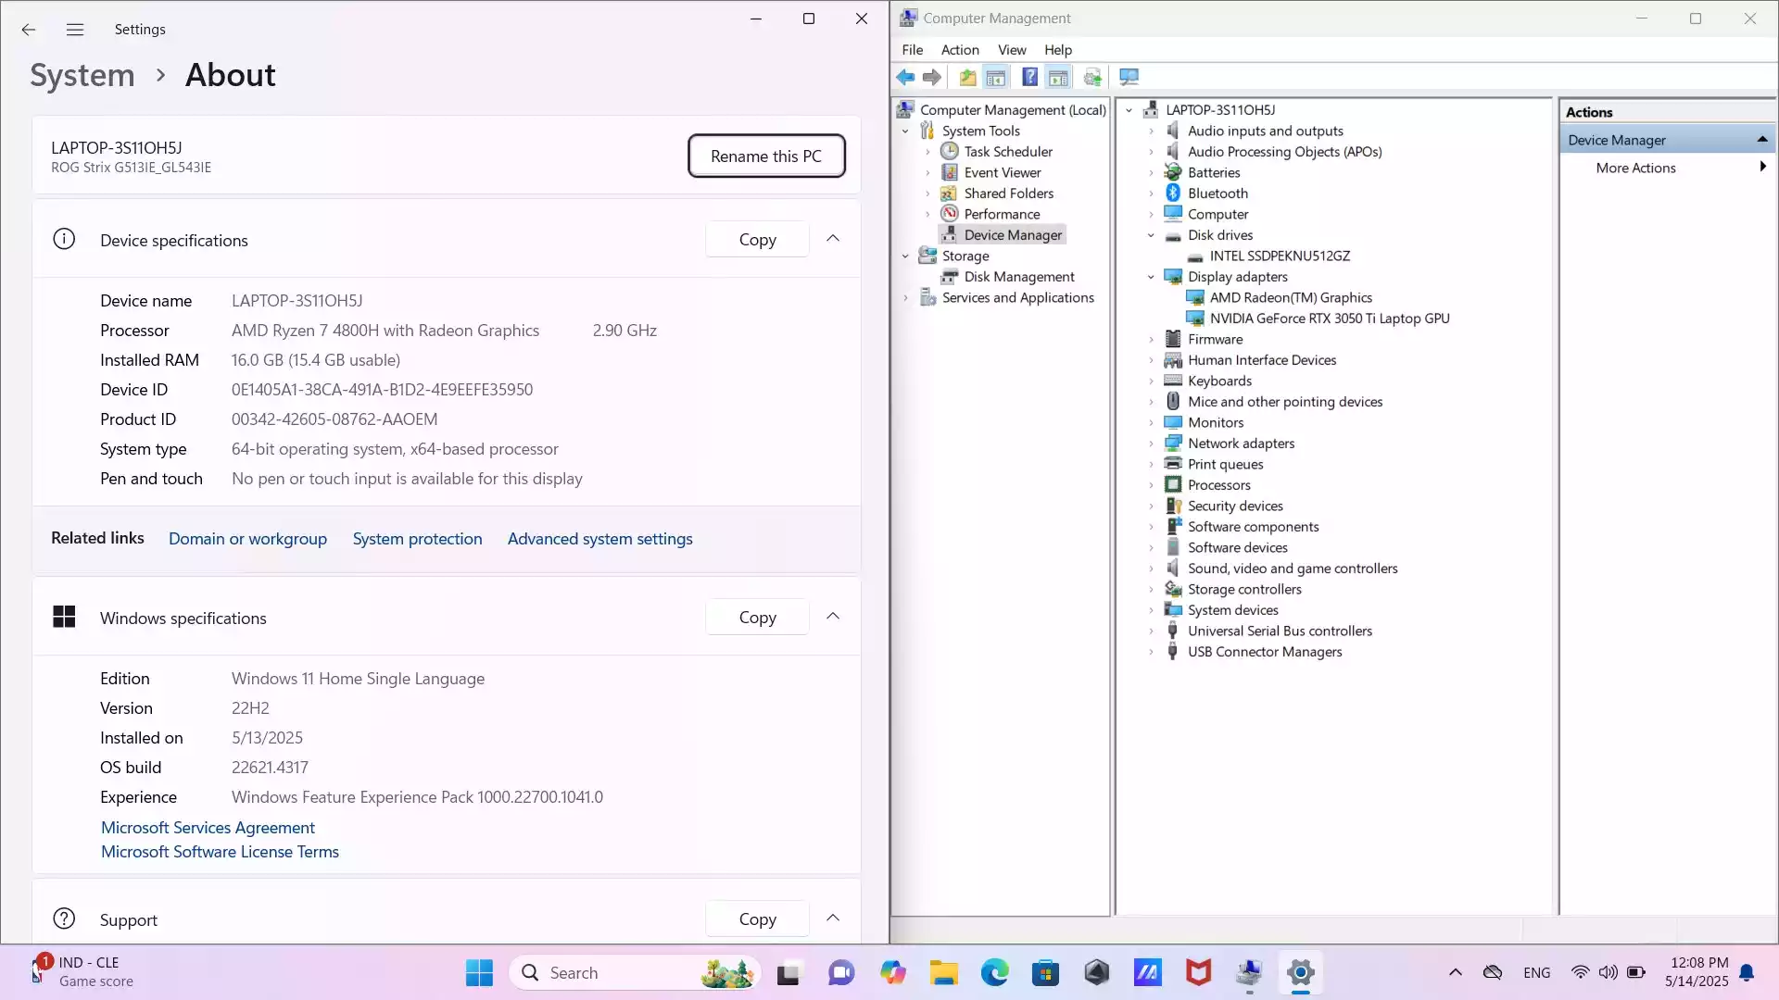Toggle Show/Hide Action Pane toolbar icon
Image resolution: width=1779 pixels, height=1000 pixels.
click(1058, 78)
